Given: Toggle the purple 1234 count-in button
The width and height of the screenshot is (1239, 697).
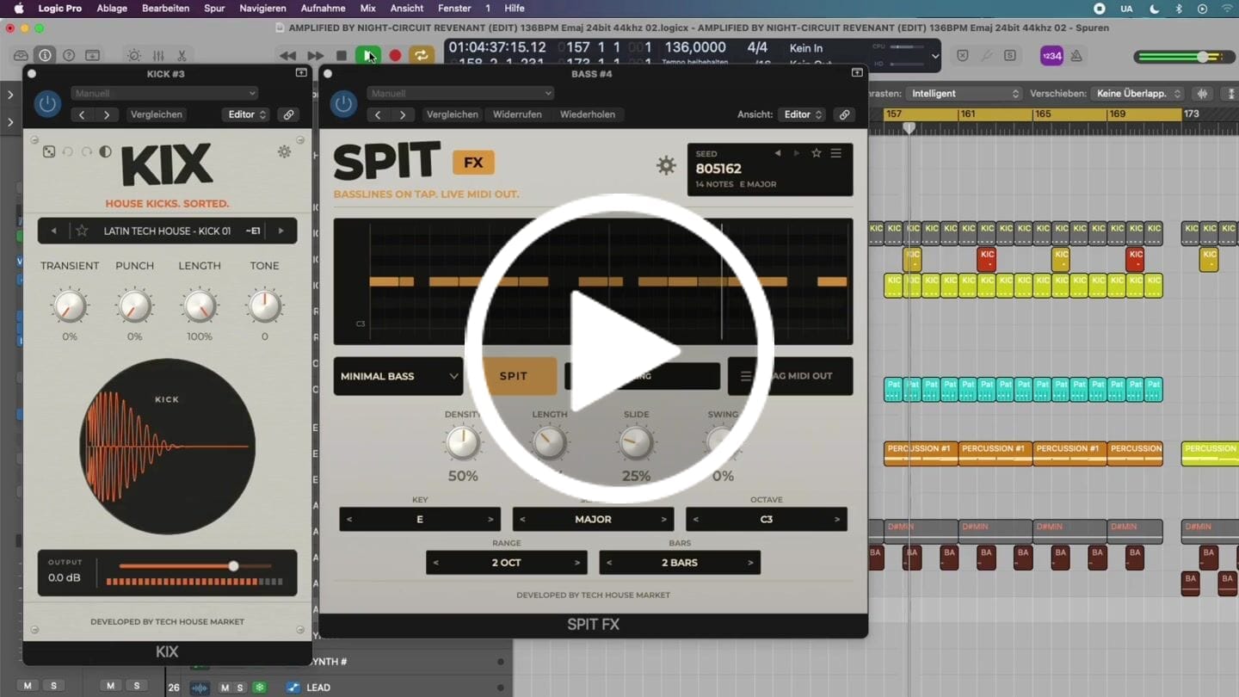Looking at the screenshot, I should (1051, 56).
